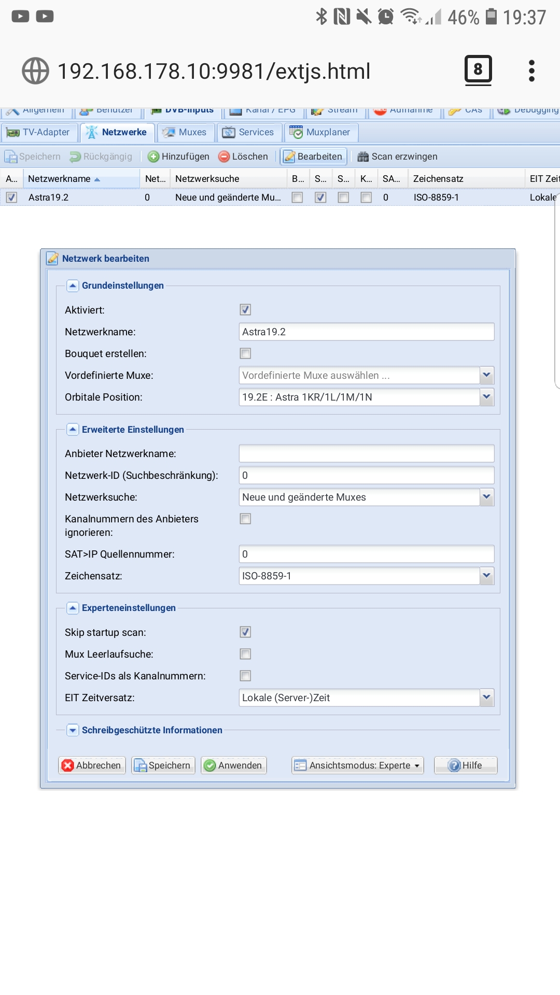Screen dimensions: 560x995
Task: Expand the Schreibgeschützte Informationen section
Action: [73, 730]
